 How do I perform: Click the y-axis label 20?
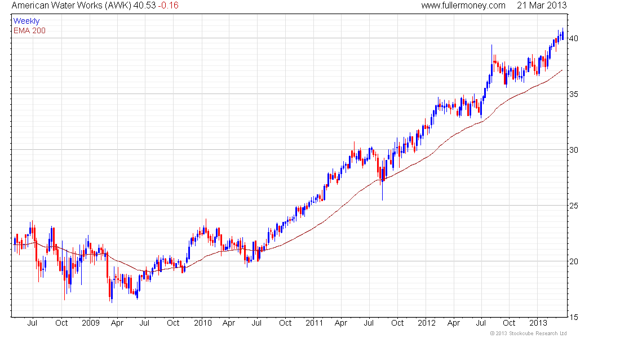(x=573, y=261)
